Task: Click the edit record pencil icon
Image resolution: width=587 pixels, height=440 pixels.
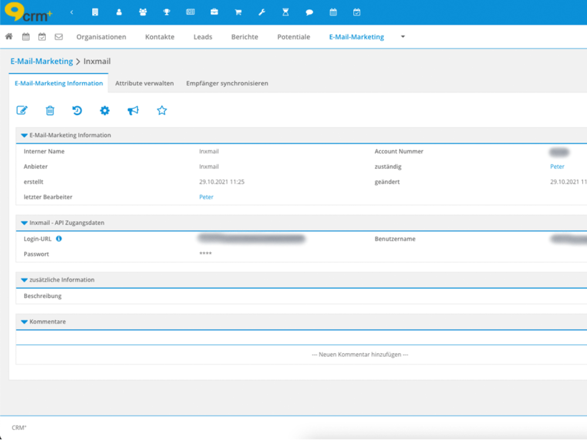Action: (x=22, y=110)
